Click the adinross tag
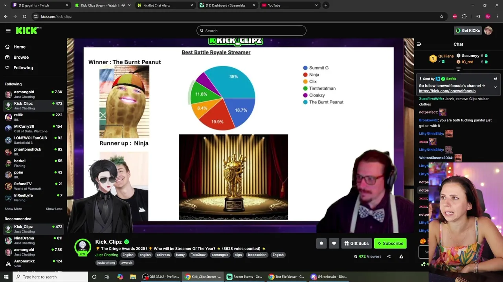503x282 pixels. [x=163, y=255]
